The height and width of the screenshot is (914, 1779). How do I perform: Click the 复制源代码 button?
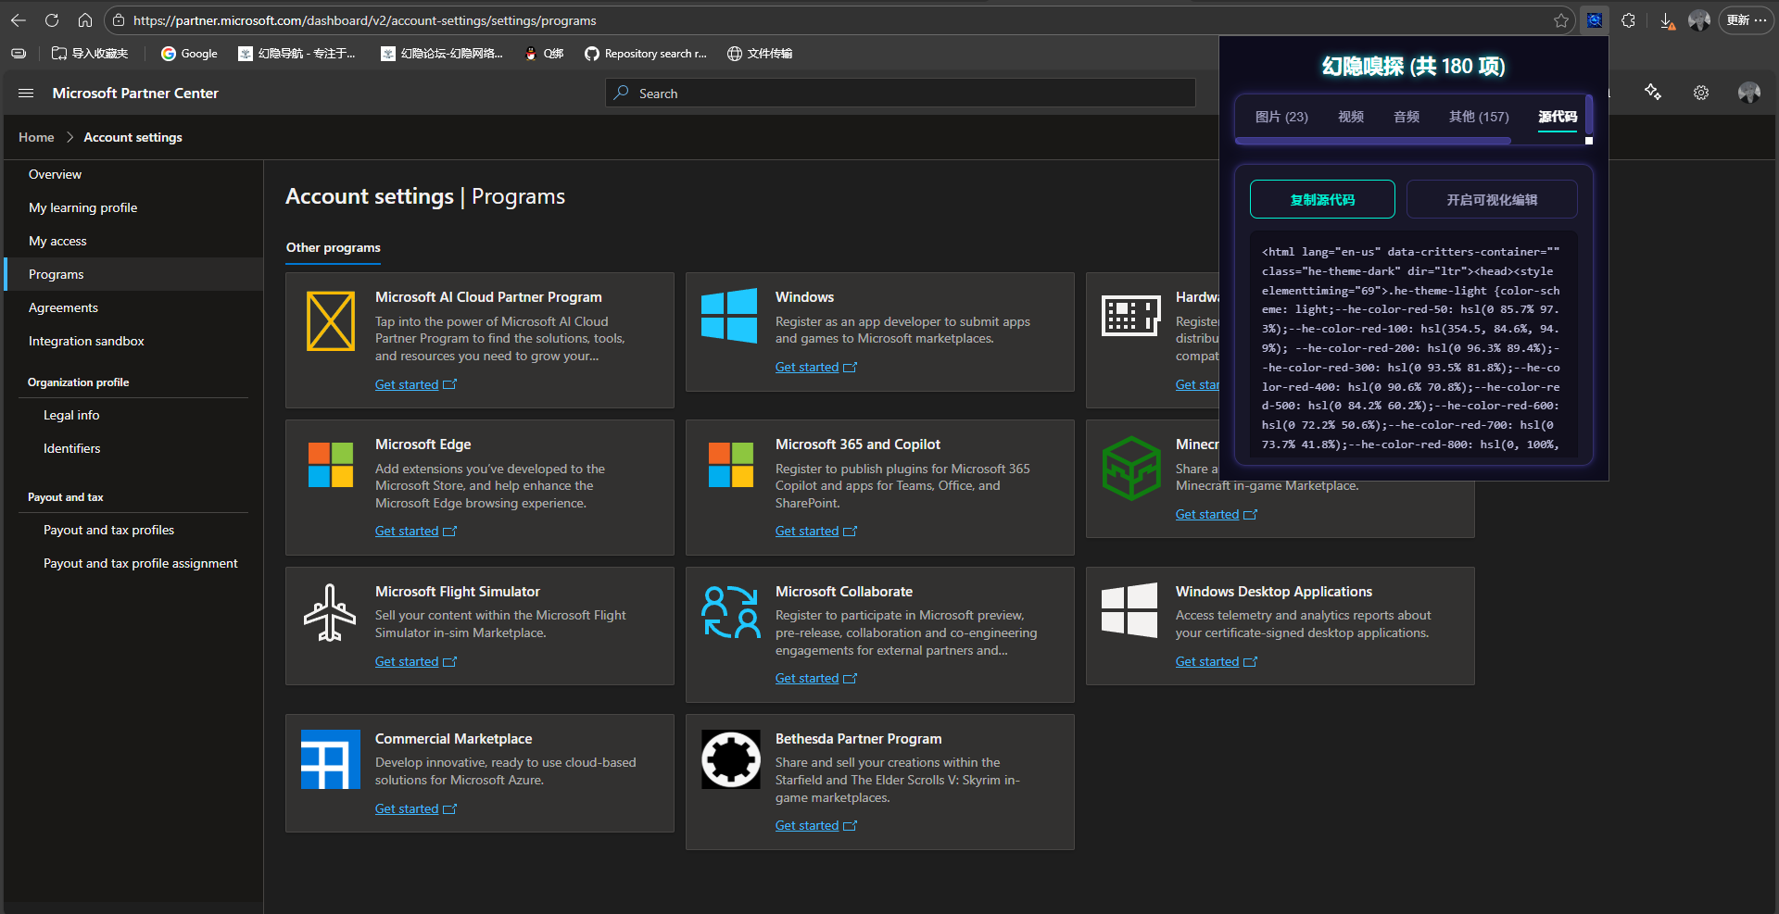pyautogui.click(x=1322, y=199)
